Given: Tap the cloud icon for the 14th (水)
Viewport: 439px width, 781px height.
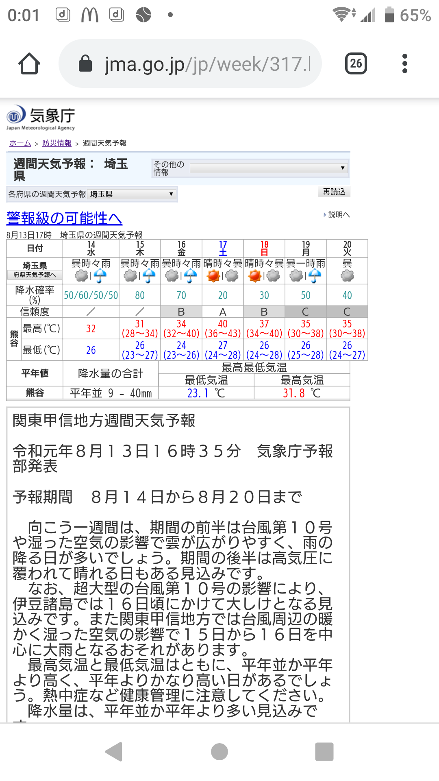Looking at the screenshot, I should 82,276.
